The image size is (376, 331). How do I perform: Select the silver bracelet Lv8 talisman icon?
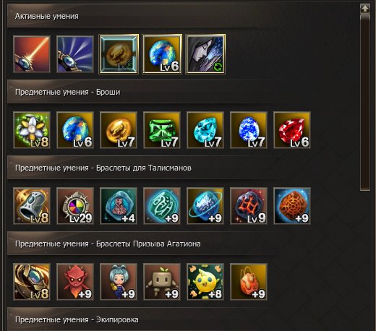[32, 206]
